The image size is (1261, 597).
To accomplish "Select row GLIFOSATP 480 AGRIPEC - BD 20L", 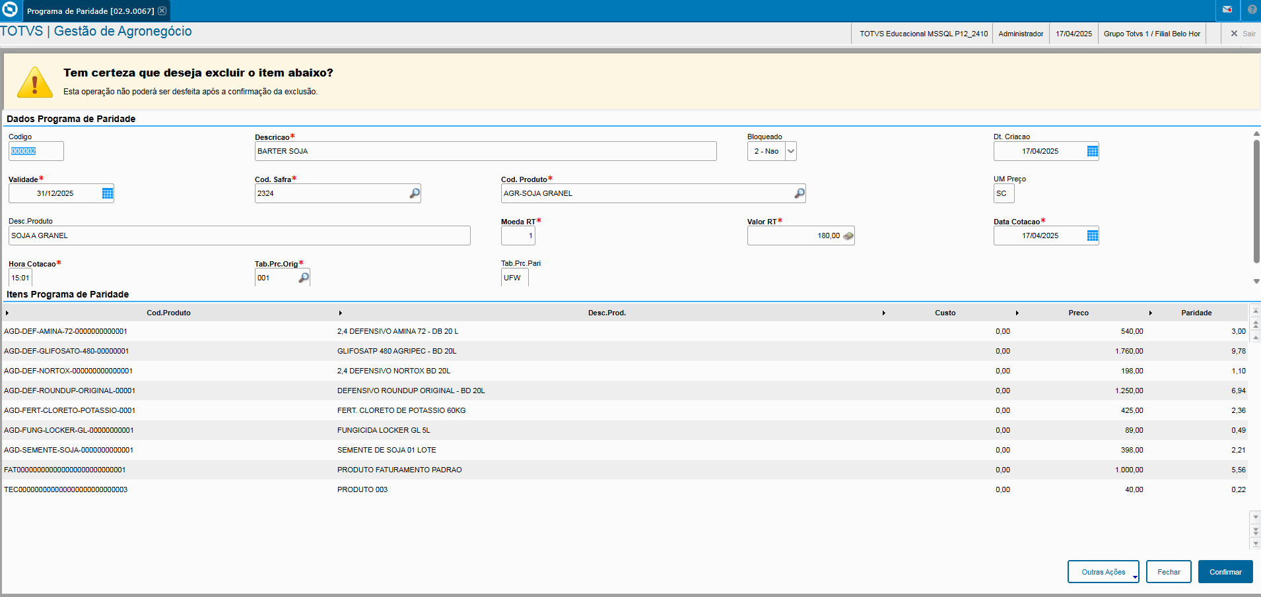I will [x=625, y=351].
